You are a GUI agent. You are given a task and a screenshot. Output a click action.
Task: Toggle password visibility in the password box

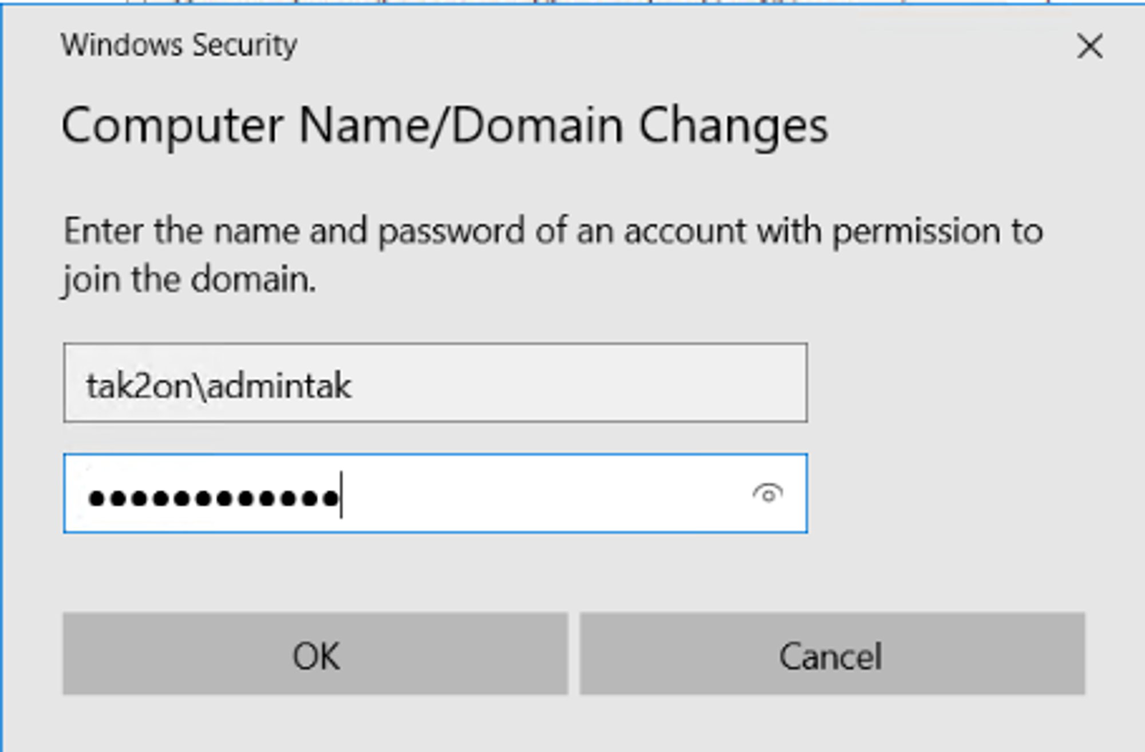(x=768, y=493)
